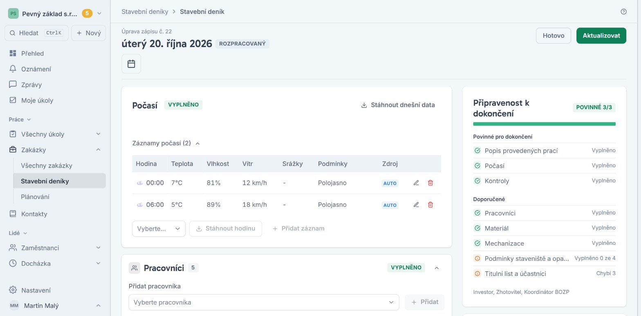Expand the Zaměstnanci submenu

[98, 248]
